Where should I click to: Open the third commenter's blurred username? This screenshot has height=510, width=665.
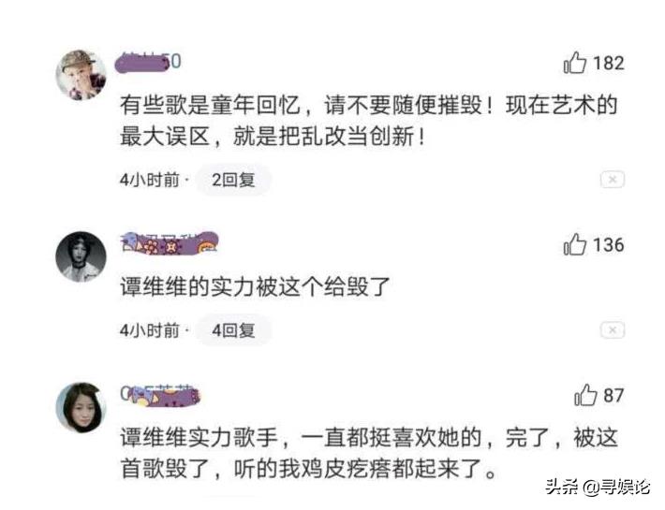160,395
